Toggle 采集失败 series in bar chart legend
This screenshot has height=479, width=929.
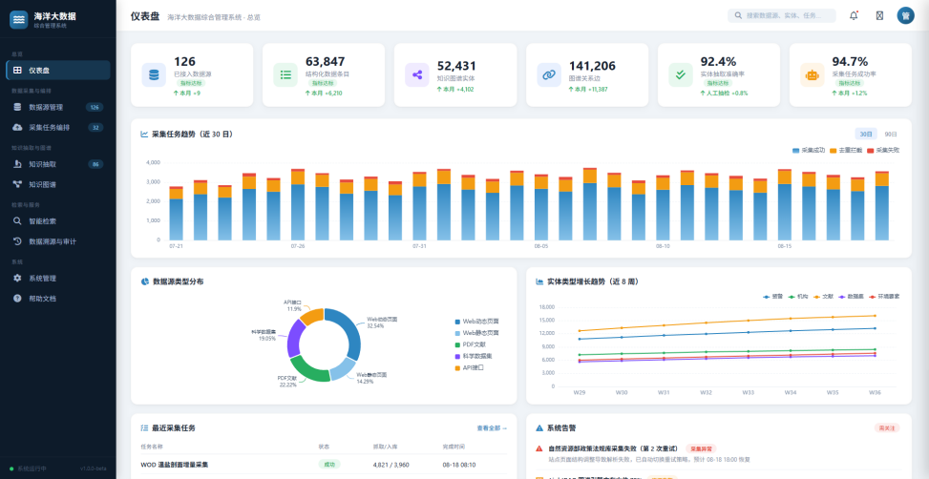tap(883, 151)
